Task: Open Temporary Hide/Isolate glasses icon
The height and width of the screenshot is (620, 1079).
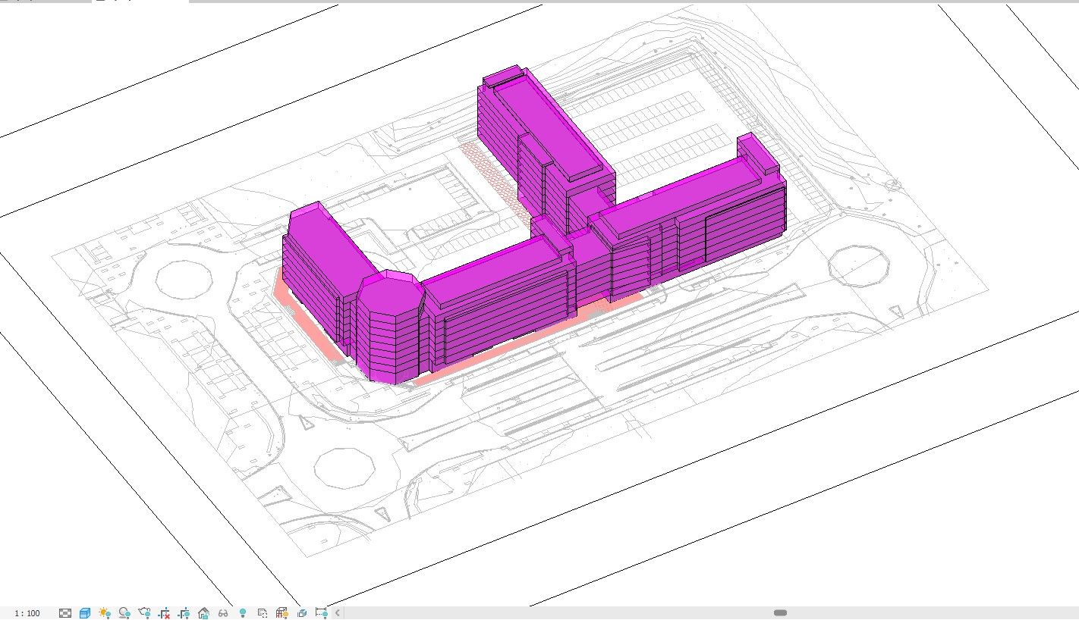Action: [223, 613]
